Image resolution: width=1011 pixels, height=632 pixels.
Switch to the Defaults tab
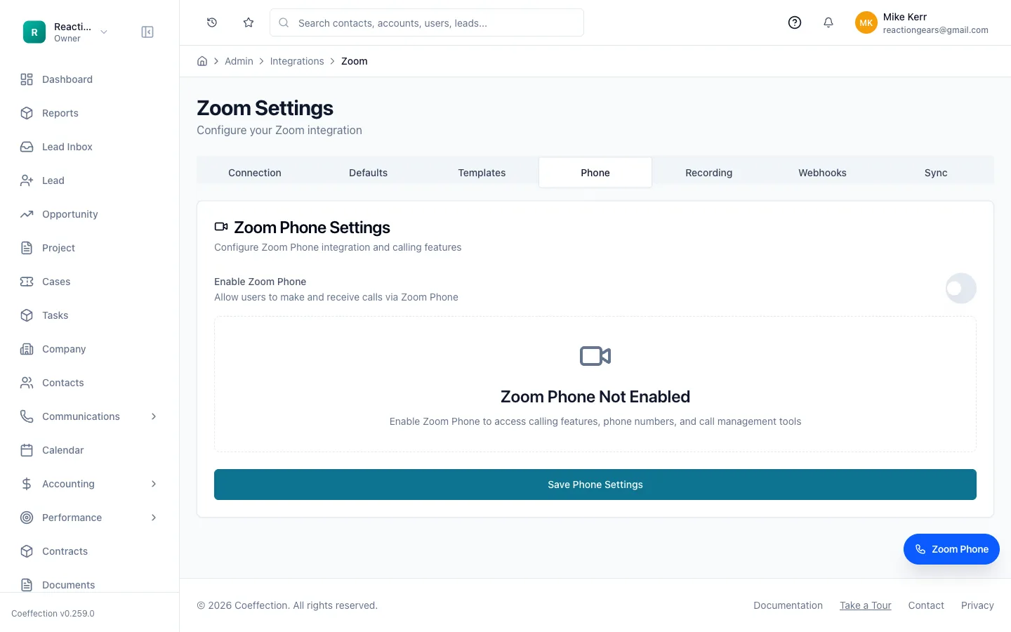[x=369, y=173]
